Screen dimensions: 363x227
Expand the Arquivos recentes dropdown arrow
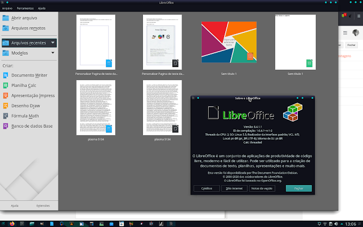pos(53,43)
